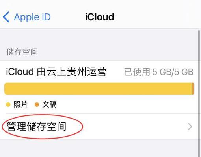Tap the yellow 照片 legend dot
201x157 pixels.
point(8,105)
